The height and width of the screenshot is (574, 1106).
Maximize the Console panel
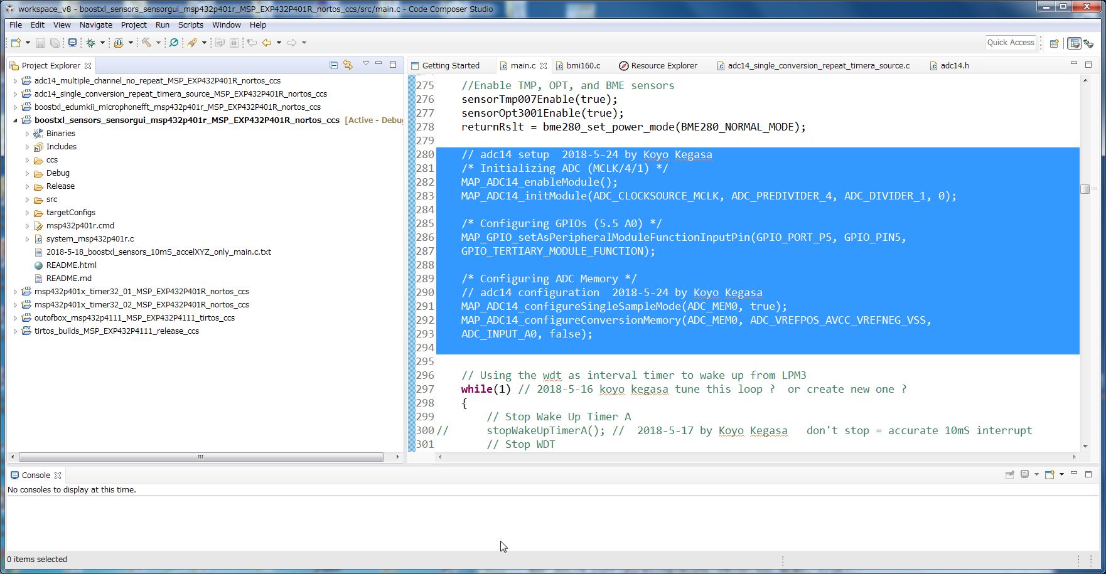[x=1088, y=474]
